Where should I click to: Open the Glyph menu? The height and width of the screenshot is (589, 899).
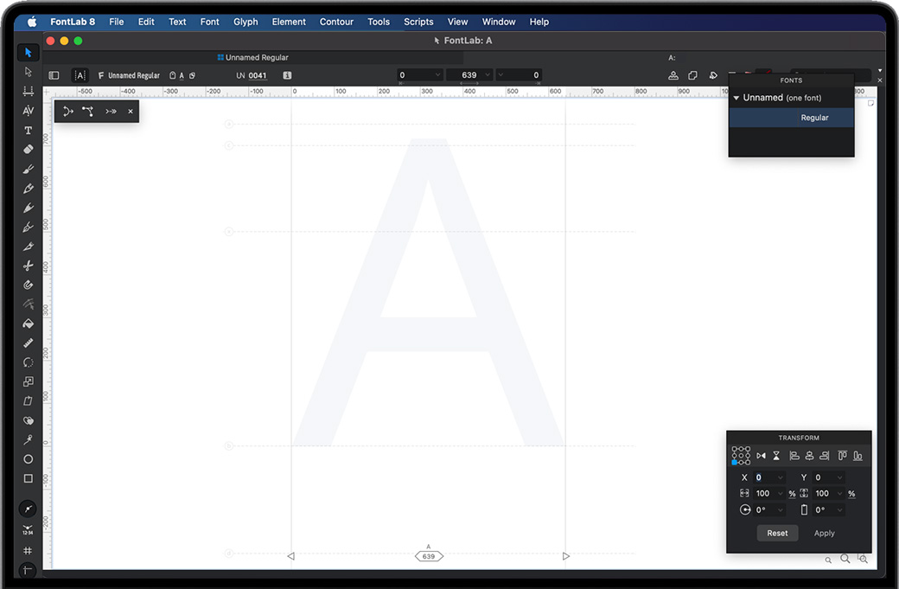(245, 22)
